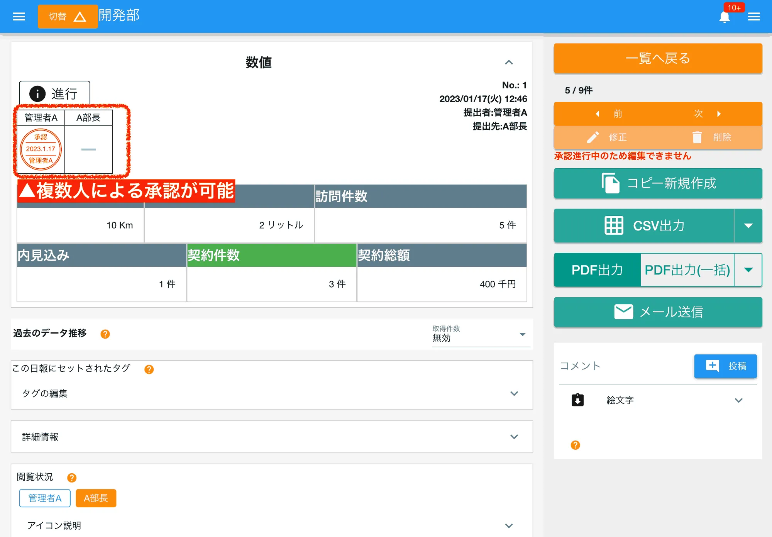Image resolution: width=772 pixels, height=537 pixels.
Task: Toggle the 管理者A viewer chip
Action: click(x=45, y=498)
